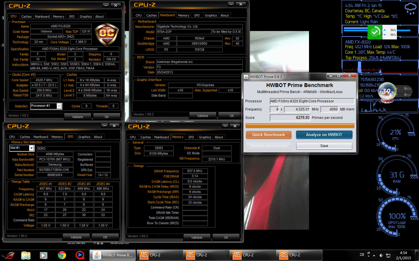Click the 4,525.01 MHz frequency field
The width and height of the screenshot is (419, 261).
coord(297,109)
